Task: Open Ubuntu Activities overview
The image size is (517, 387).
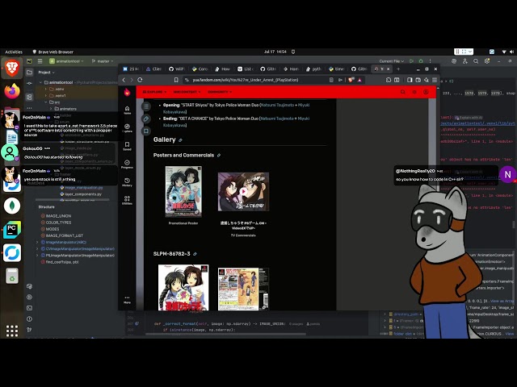Action: pyautogui.click(x=14, y=52)
